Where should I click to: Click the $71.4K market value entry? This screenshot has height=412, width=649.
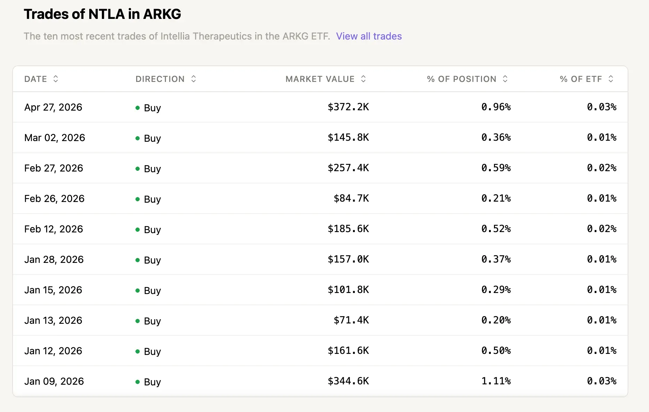[x=351, y=320]
